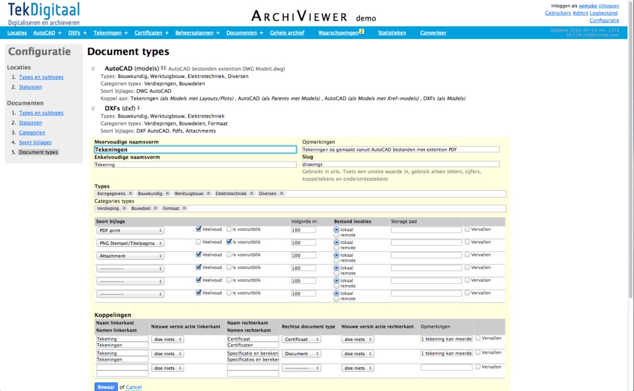The height and width of the screenshot is (391, 634).
Task: Click the plus icon after Documenten menu
Action: (x=262, y=33)
